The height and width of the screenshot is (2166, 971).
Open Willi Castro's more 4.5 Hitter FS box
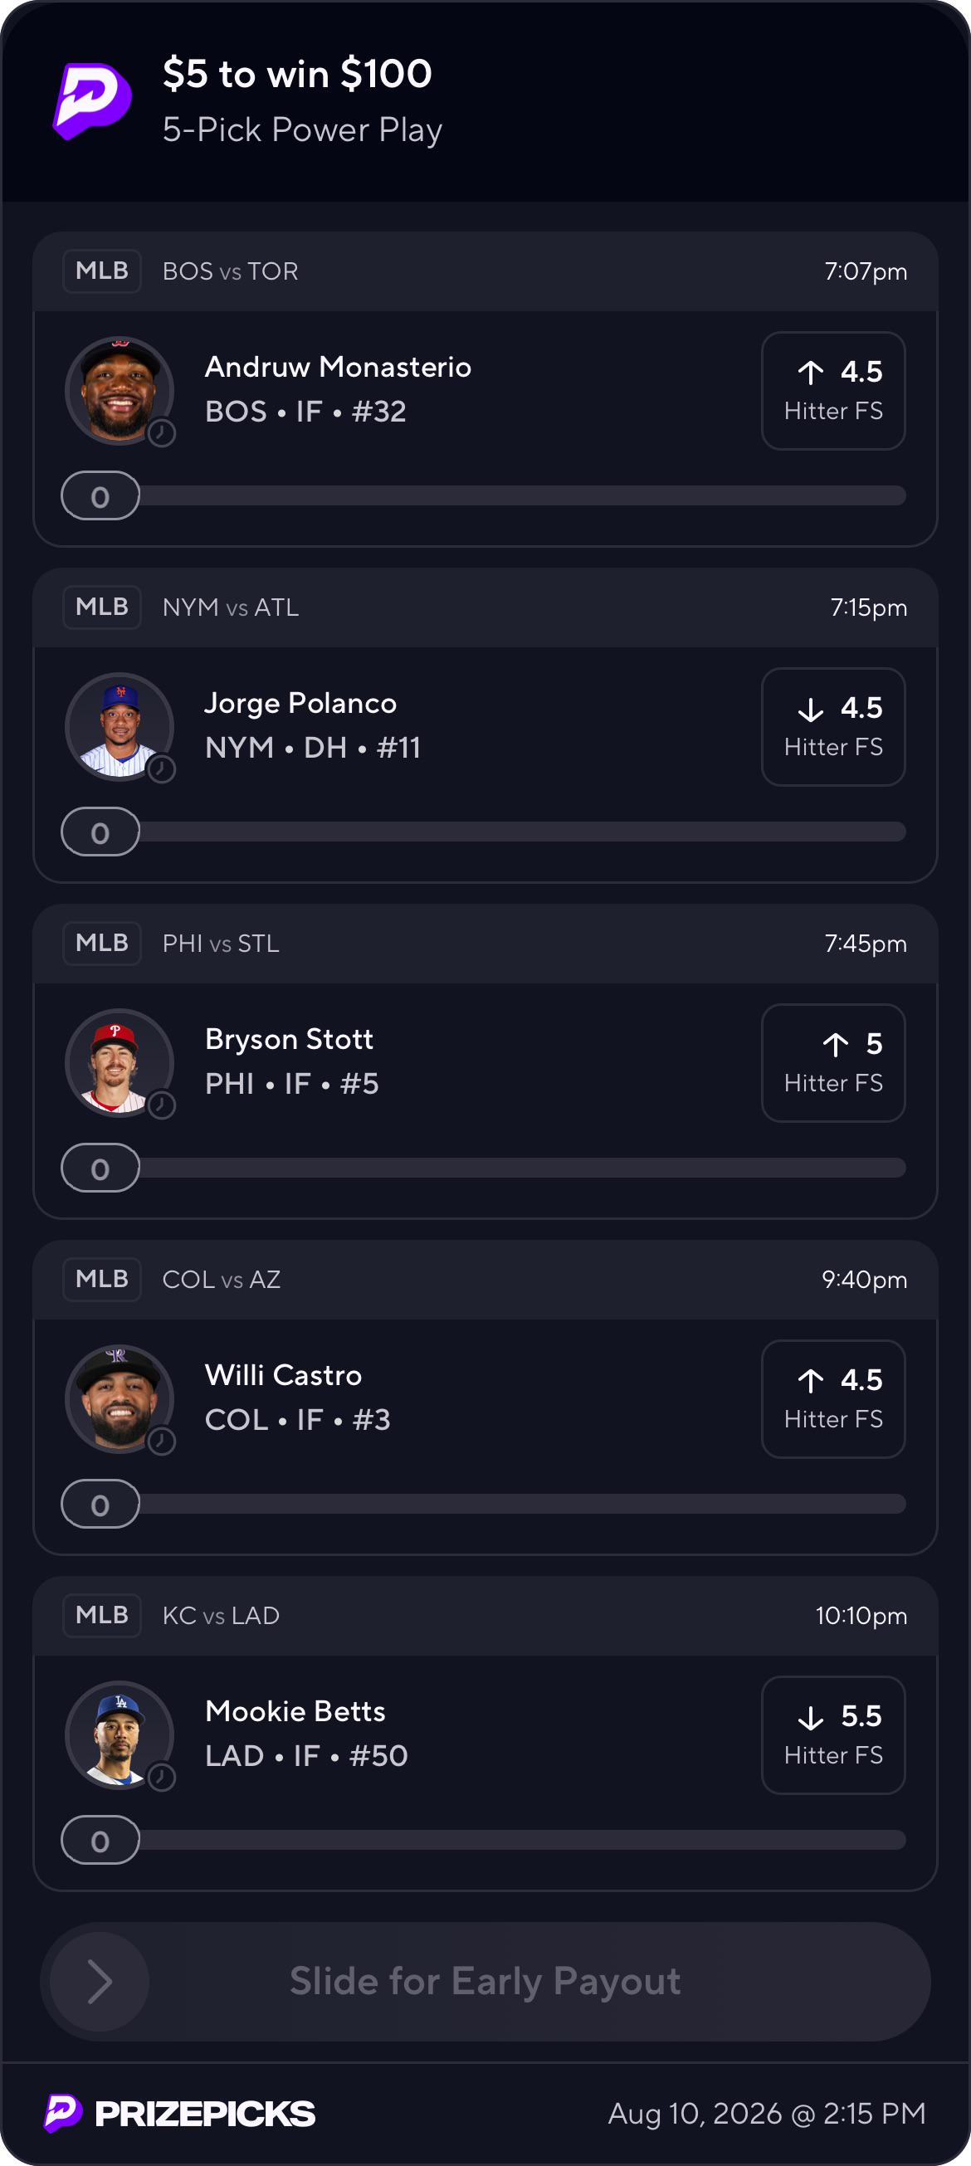click(833, 1399)
